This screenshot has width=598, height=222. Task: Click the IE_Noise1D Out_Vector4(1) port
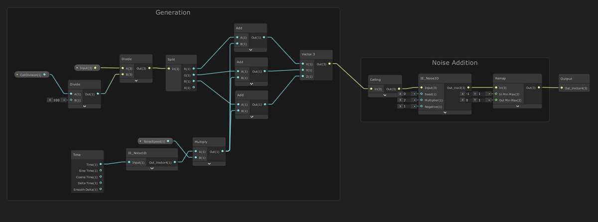tap(174, 162)
